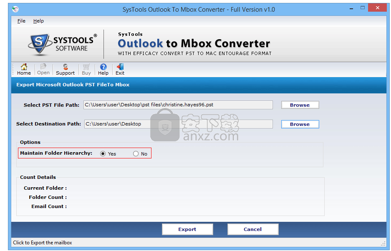This screenshot has width=391, height=251.
Task: Click the 'Folder Count :' label
Action: click(48, 197)
